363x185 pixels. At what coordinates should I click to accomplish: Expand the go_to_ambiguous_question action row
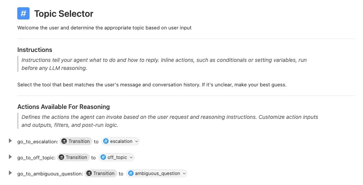pyautogui.click(x=10, y=173)
